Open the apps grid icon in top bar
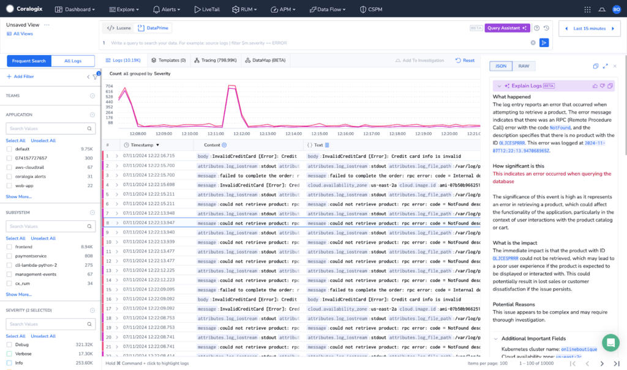627x370 pixels. pos(587,10)
